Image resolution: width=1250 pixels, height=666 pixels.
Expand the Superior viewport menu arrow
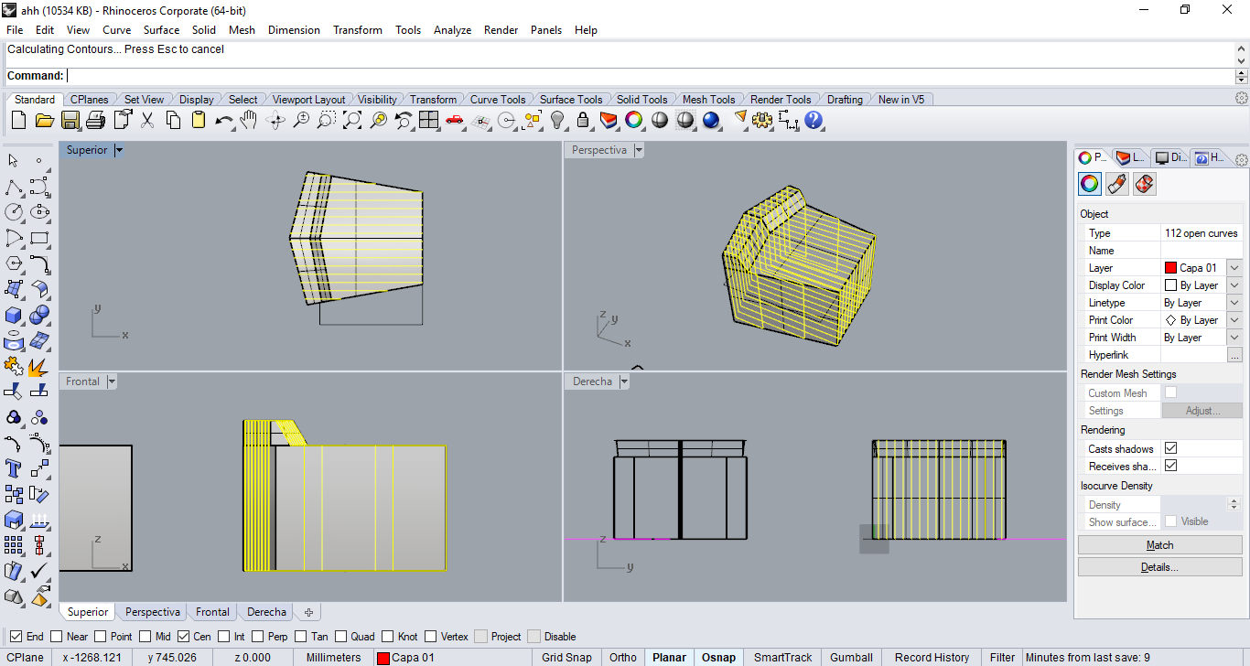[x=119, y=150]
